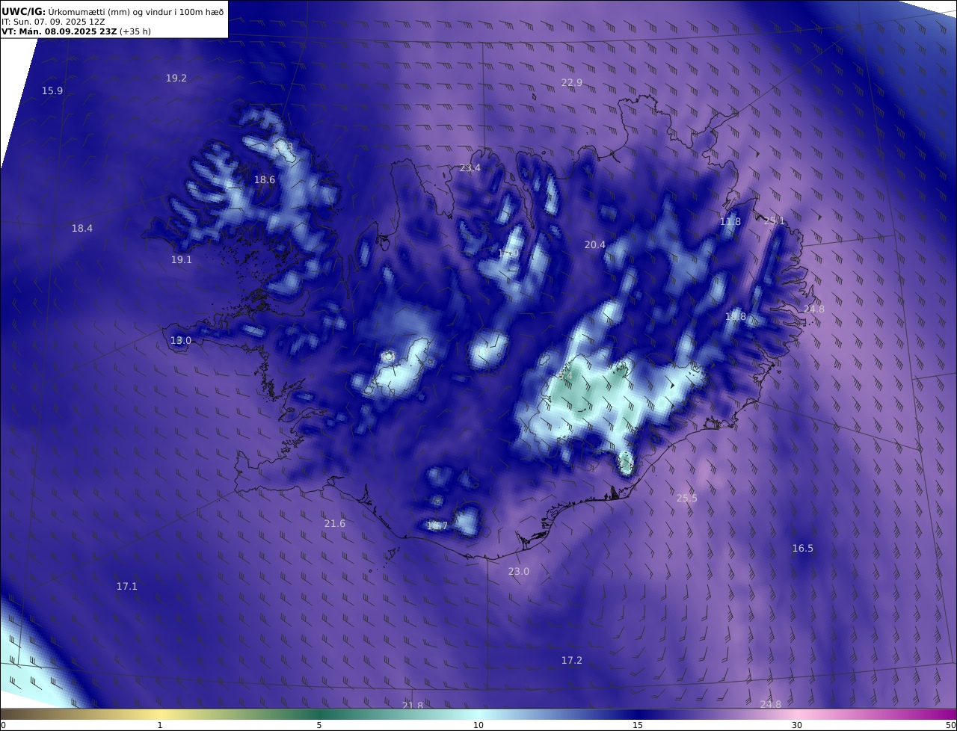This screenshot has width=957, height=731.
Task: Click the 17.2 value label
Action: tap(572, 661)
